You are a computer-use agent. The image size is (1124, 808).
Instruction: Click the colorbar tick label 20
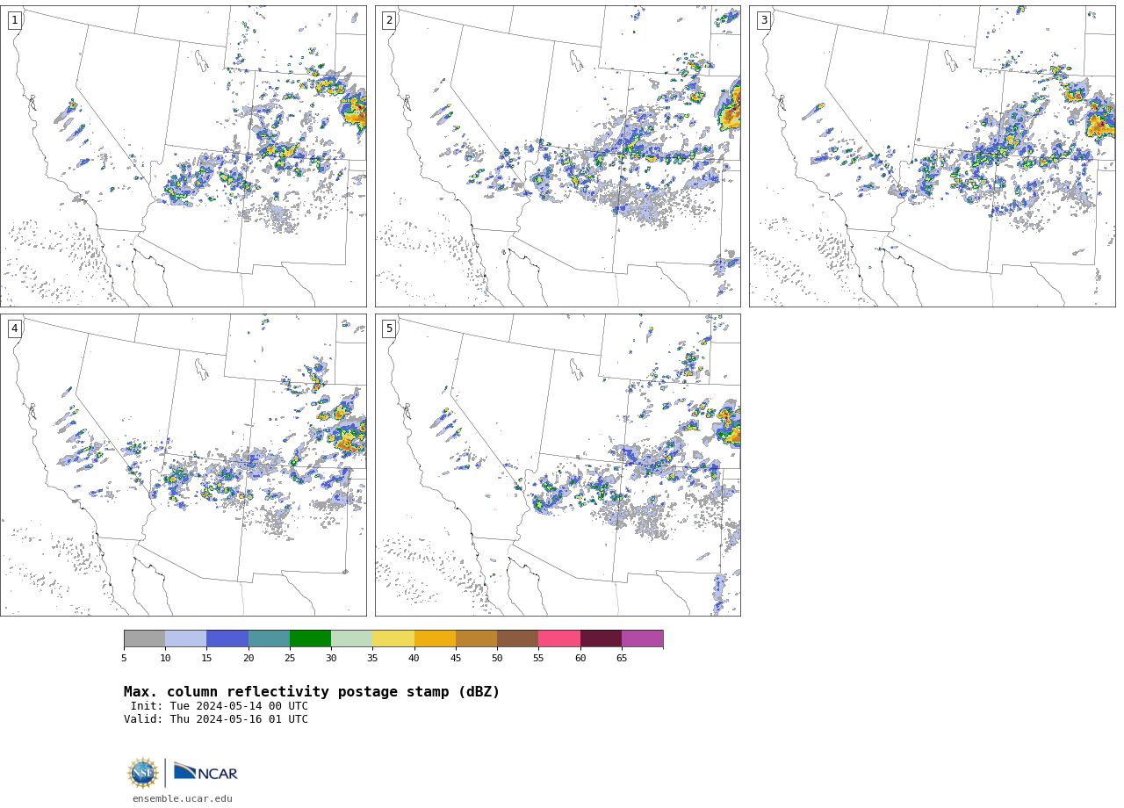[249, 659]
